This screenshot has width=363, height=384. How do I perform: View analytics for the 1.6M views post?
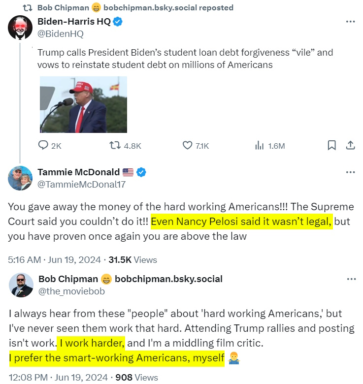(x=258, y=145)
